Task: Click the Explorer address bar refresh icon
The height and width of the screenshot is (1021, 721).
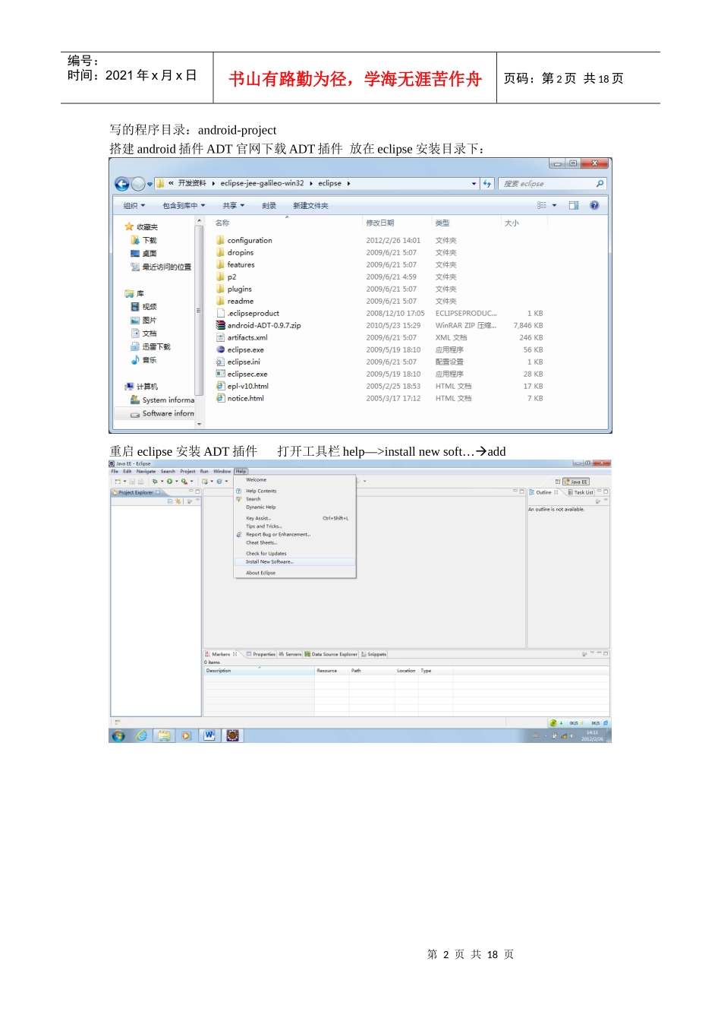Action: [x=487, y=184]
